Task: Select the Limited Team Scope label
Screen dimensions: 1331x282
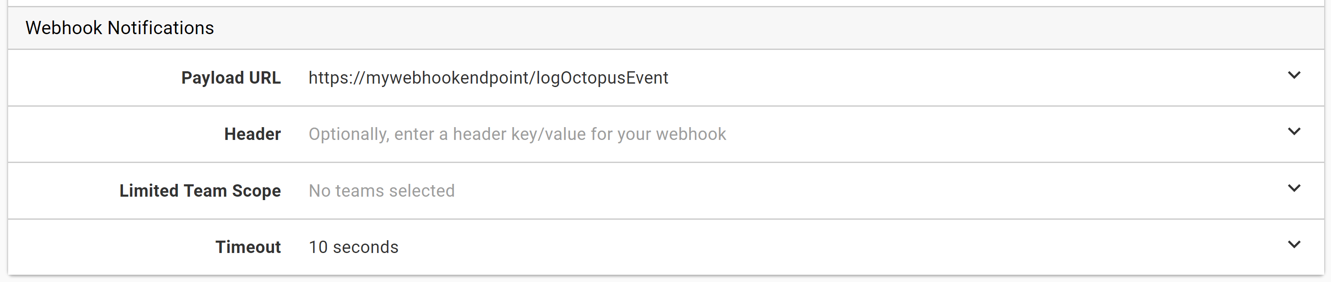Action: (200, 191)
